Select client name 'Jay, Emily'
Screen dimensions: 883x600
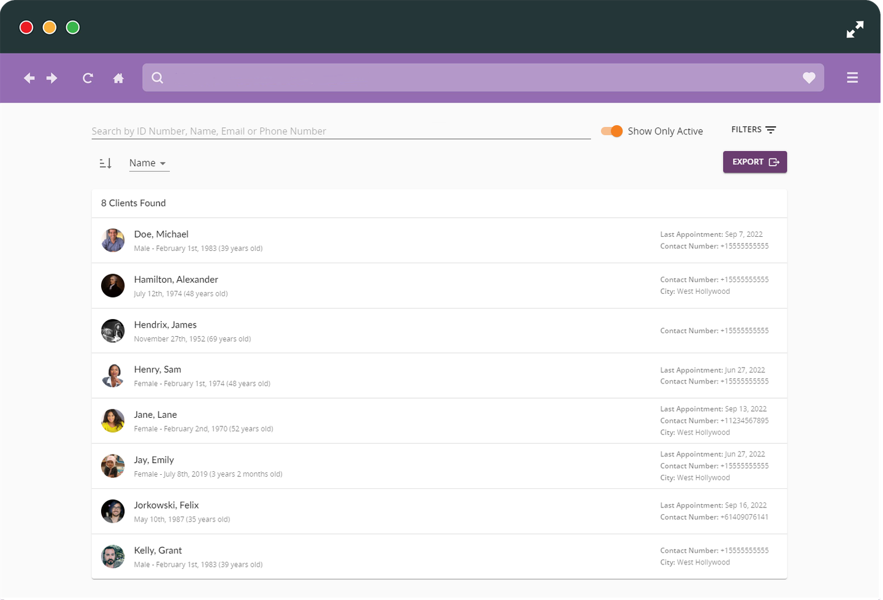point(154,460)
